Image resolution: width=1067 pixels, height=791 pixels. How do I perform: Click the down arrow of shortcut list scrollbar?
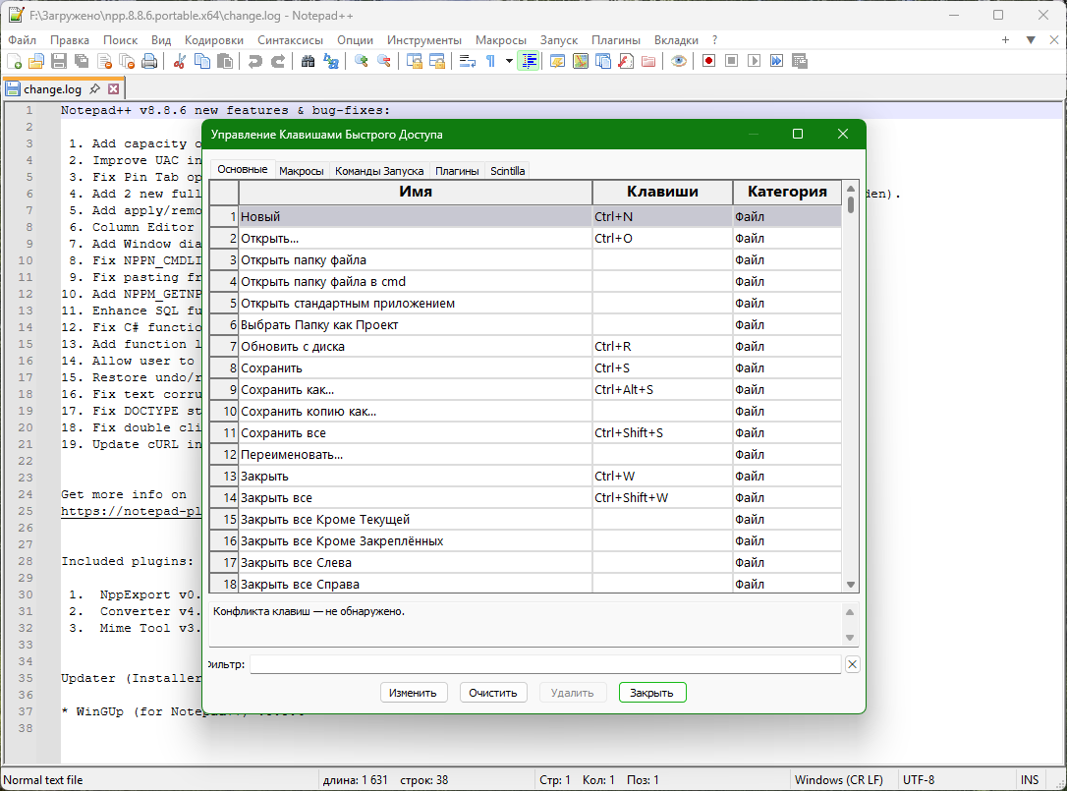click(851, 585)
